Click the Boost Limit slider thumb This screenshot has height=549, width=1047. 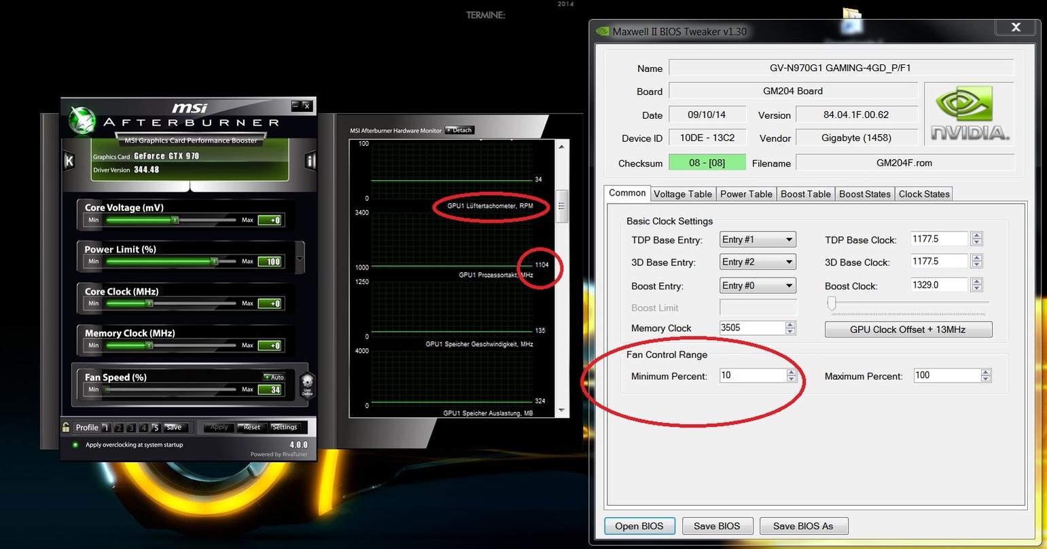coord(831,304)
